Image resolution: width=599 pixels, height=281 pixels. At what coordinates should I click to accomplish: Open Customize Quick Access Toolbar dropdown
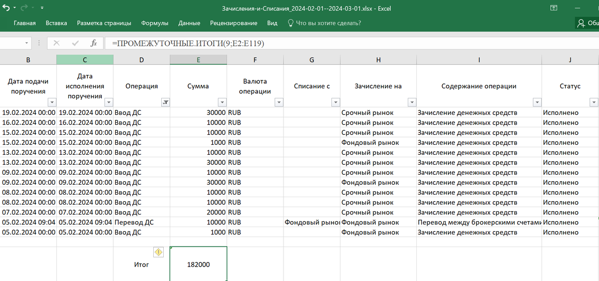tap(42, 8)
